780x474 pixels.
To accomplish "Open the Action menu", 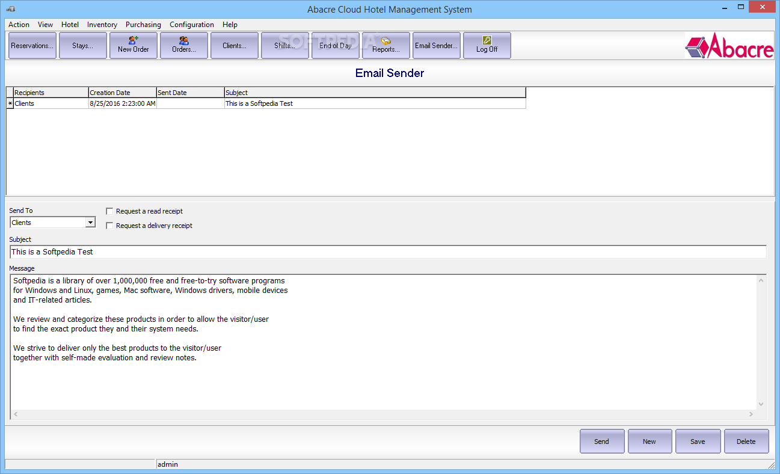I will (19, 25).
